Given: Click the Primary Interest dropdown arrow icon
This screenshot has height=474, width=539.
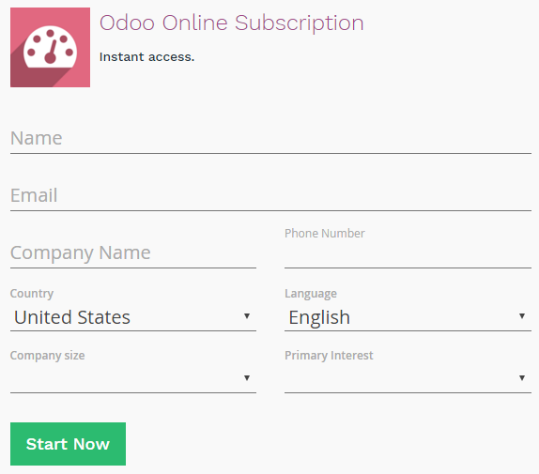Looking at the screenshot, I should click(522, 378).
